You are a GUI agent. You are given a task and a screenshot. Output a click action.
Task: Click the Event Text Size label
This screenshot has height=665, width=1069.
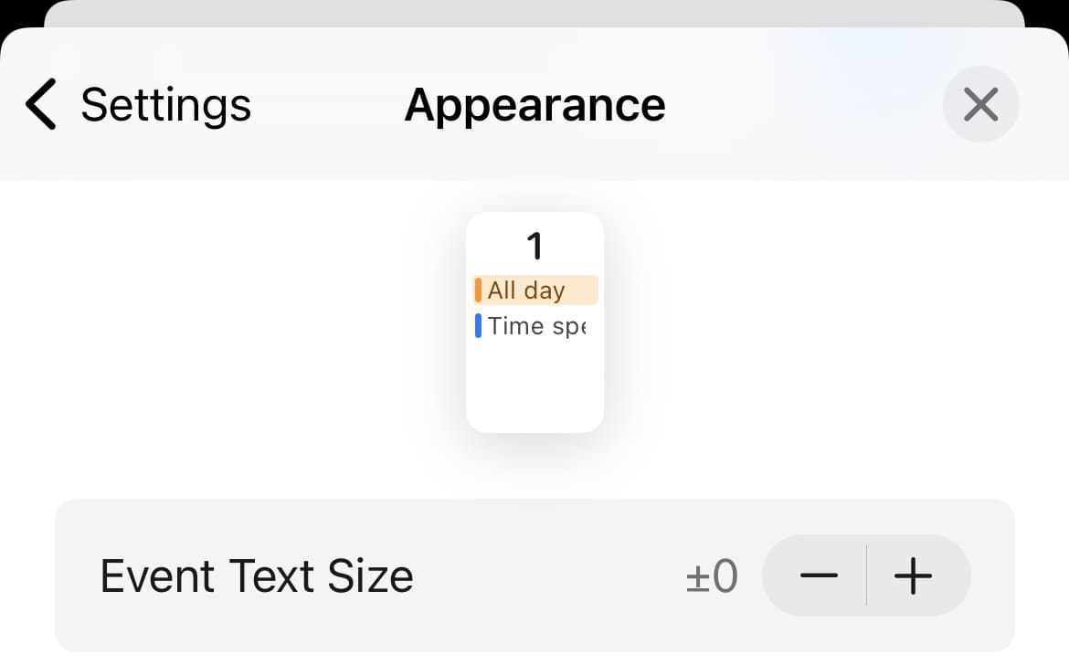click(256, 576)
